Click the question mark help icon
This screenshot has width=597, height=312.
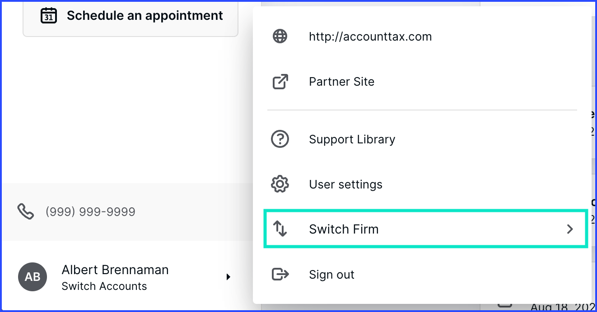(280, 139)
